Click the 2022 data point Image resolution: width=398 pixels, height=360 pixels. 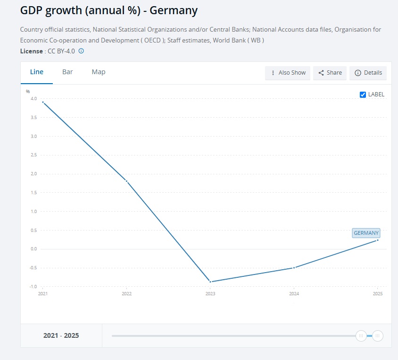coord(127,181)
